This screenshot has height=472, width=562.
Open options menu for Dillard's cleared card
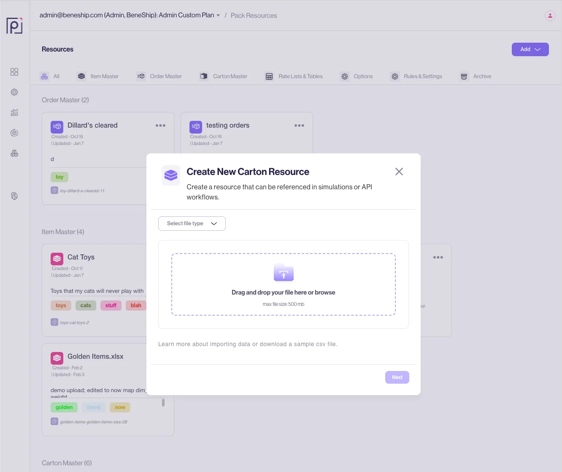[160, 126]
